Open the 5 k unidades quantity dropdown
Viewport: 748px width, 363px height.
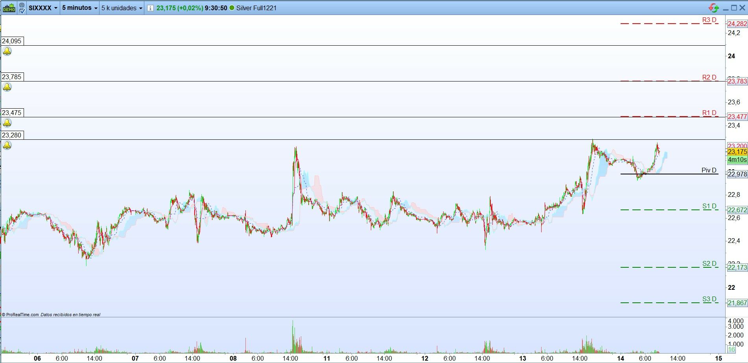coord(120,8)
